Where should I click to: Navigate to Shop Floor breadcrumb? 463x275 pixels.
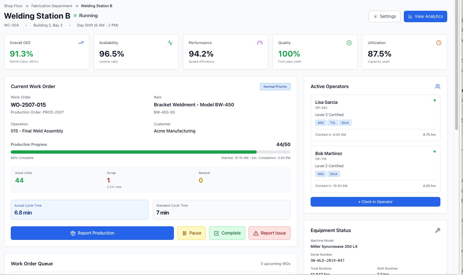[x=13, y=6]
